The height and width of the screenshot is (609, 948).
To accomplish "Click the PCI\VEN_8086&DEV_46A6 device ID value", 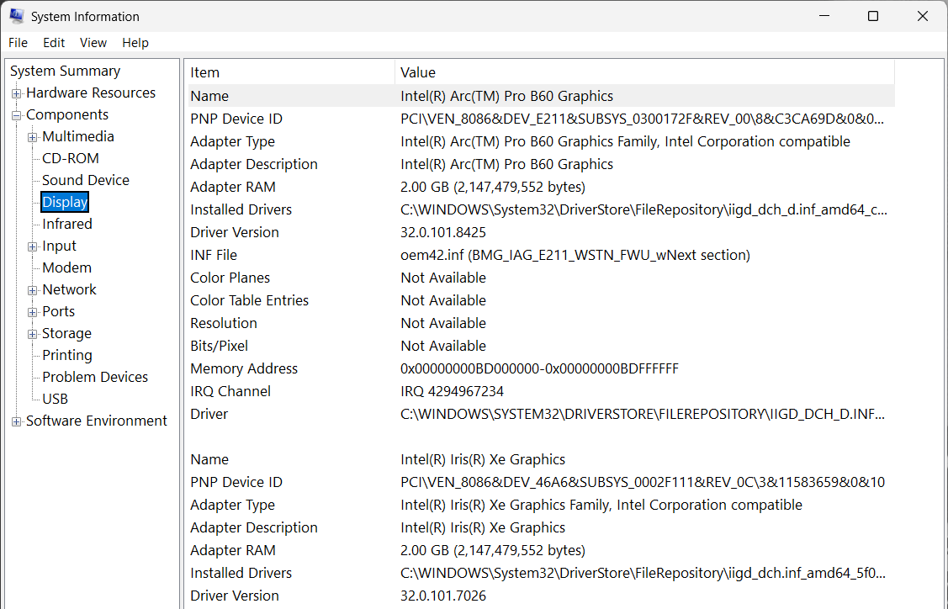I will (x=642, y=482).
